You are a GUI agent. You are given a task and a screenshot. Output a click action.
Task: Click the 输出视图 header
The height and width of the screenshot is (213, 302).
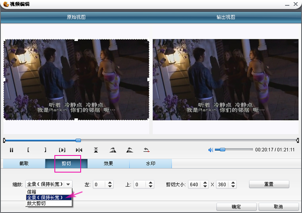[x=226, y=17]
